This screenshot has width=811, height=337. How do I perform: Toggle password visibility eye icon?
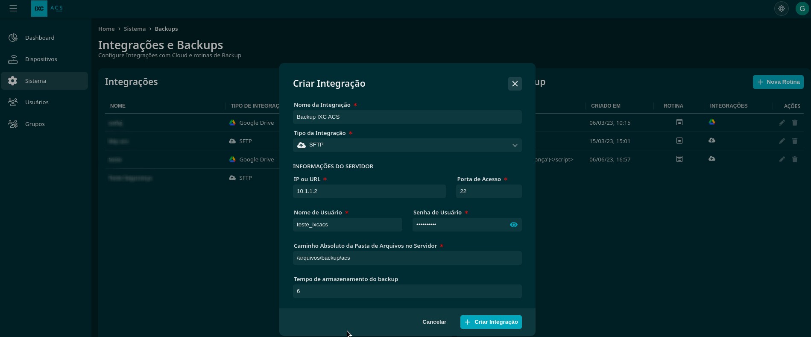click(x=514, y=225)
